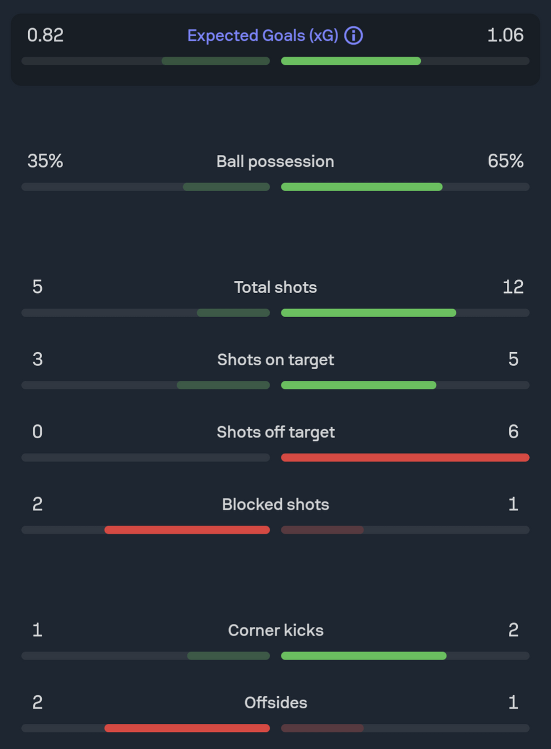
Task: Click the Shots off target label
Action: pos(275,432)
